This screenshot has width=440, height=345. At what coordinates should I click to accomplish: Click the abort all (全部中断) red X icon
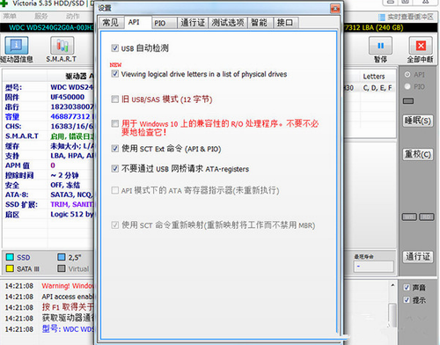(x=421, y=46)
